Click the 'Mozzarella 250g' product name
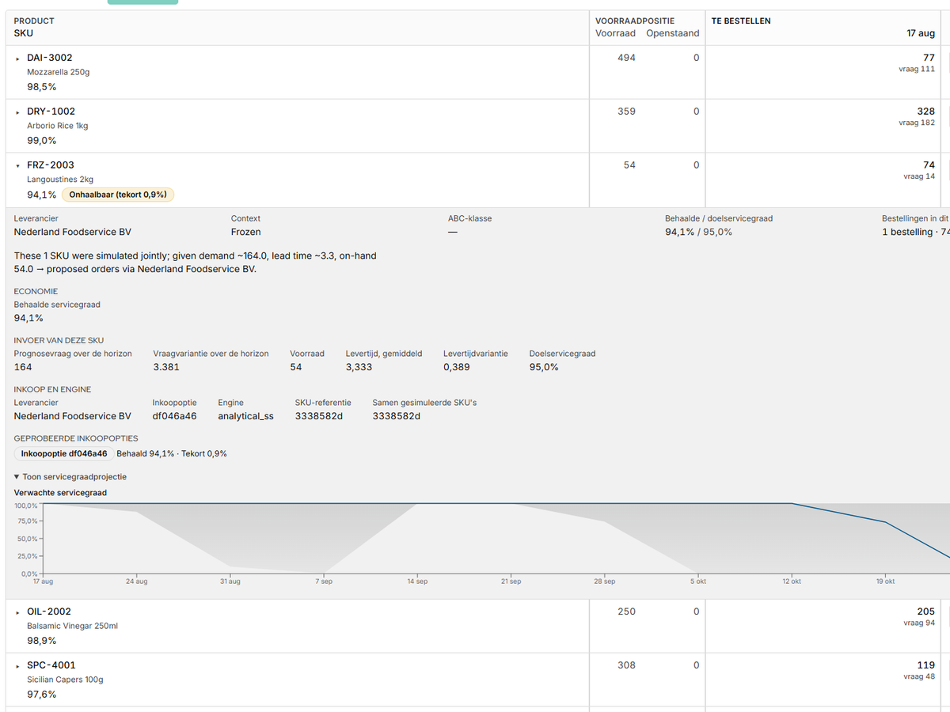950x712 pixels. pyautogui.click(x=59, y=72)
